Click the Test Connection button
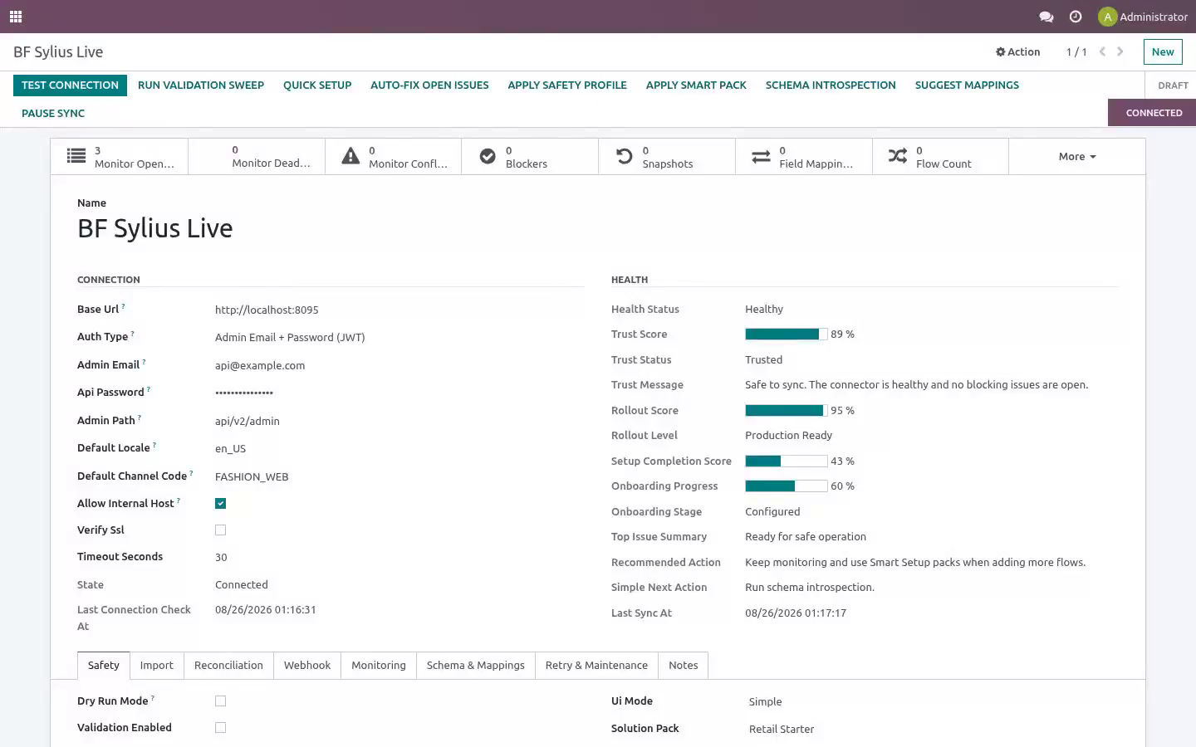This screenshot has height=747, width=1196. (70, 85)
